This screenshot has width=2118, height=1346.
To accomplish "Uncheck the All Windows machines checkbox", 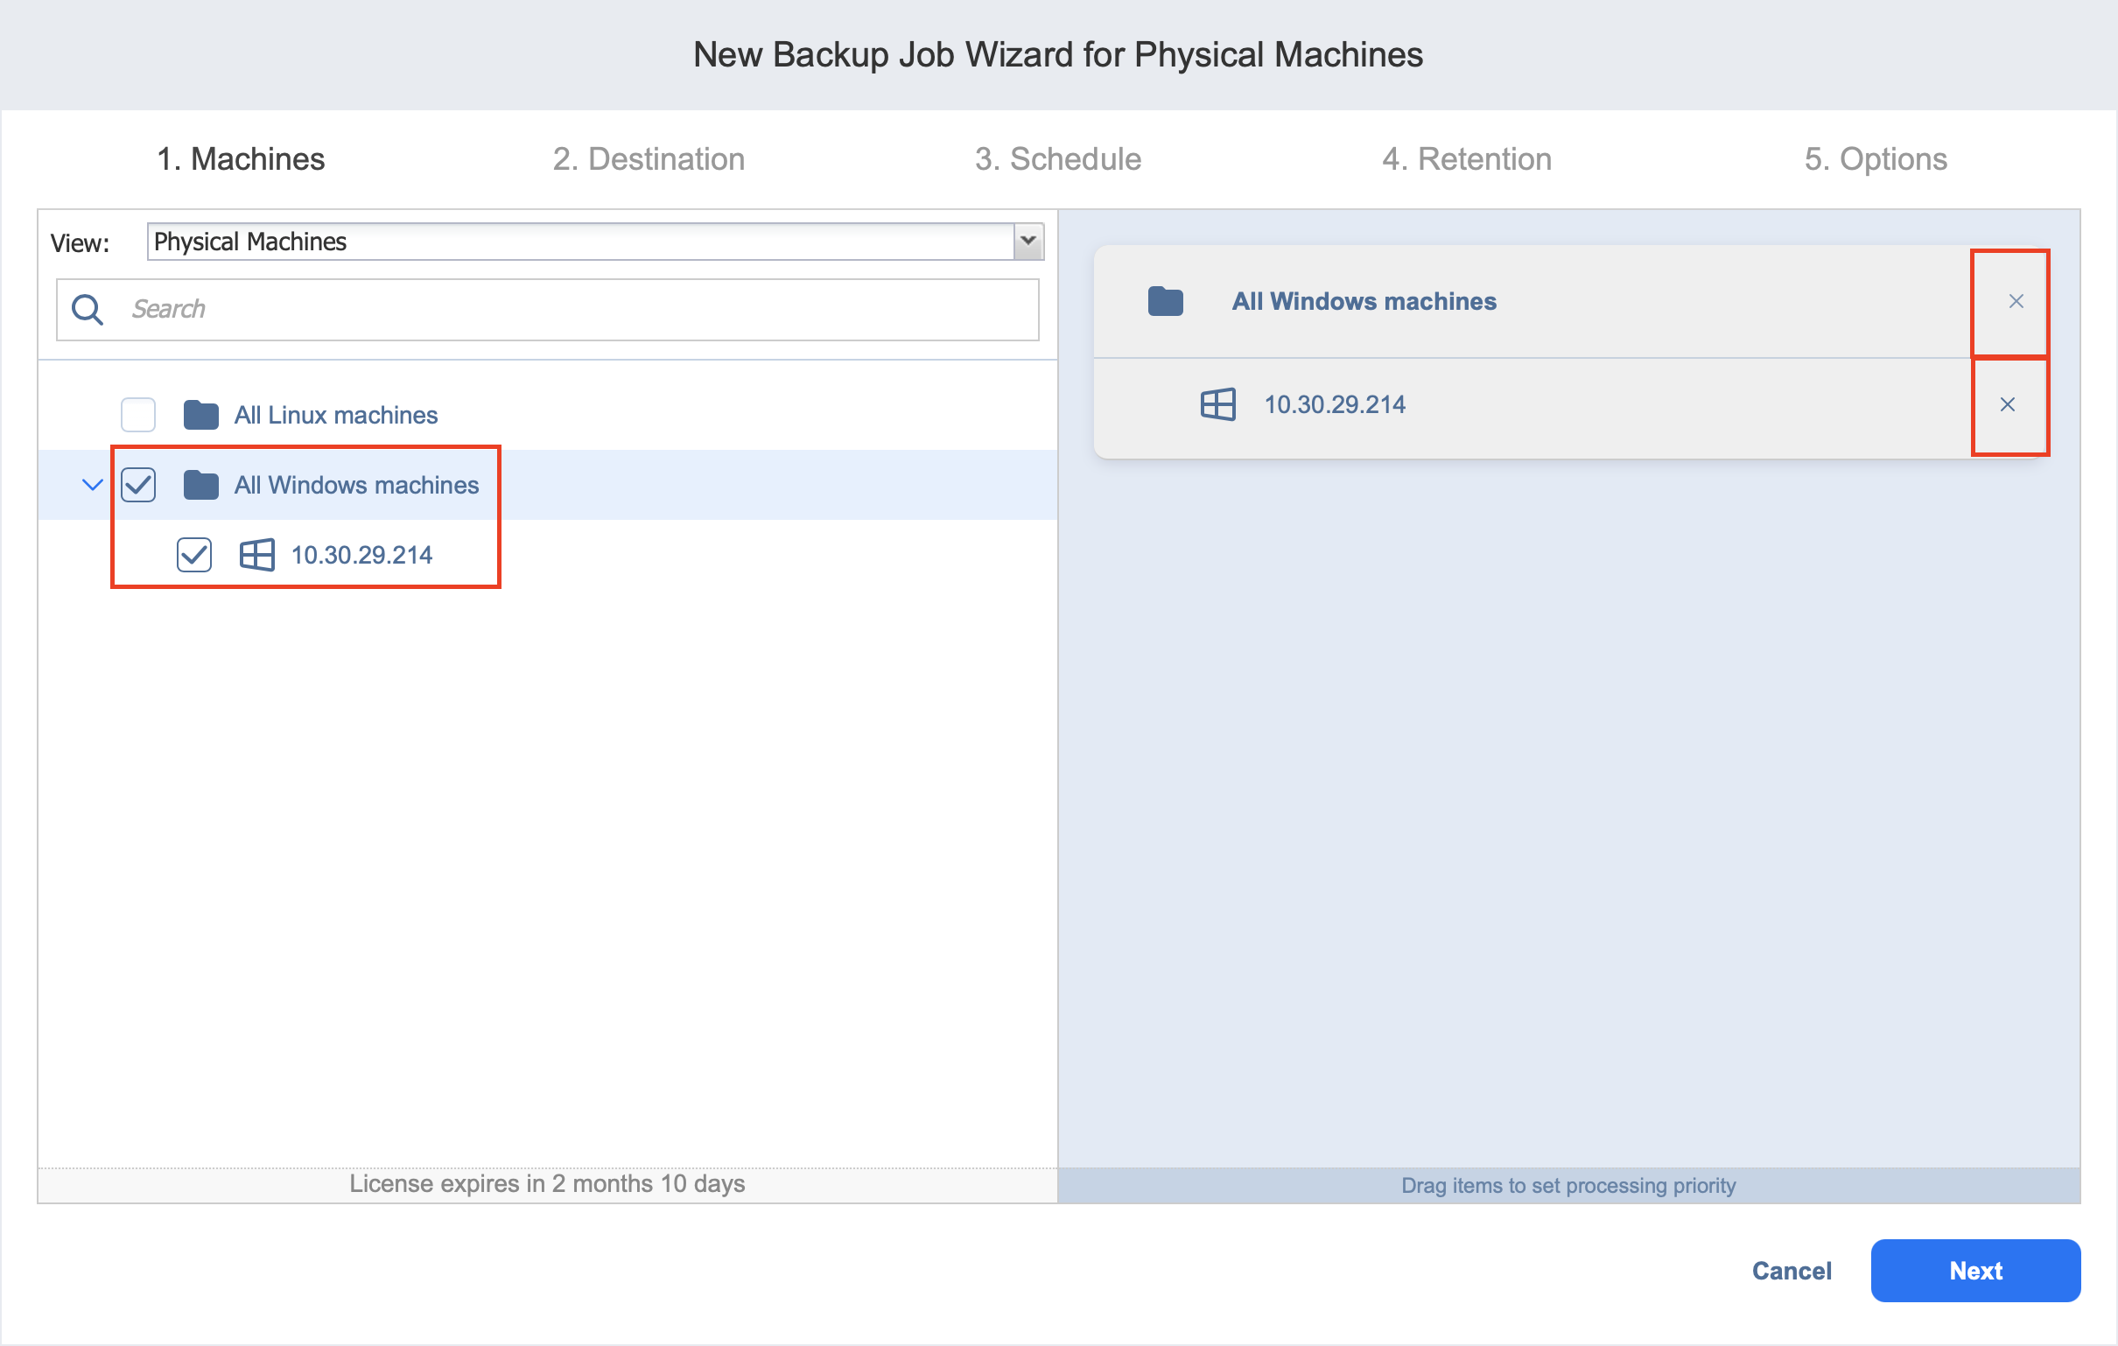I will point(138,485).
